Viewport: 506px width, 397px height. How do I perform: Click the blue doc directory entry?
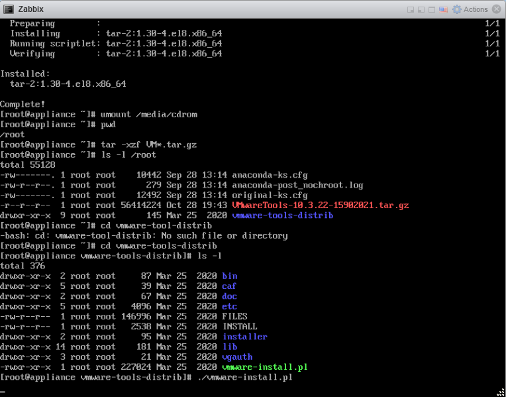[x=229, y=296]
